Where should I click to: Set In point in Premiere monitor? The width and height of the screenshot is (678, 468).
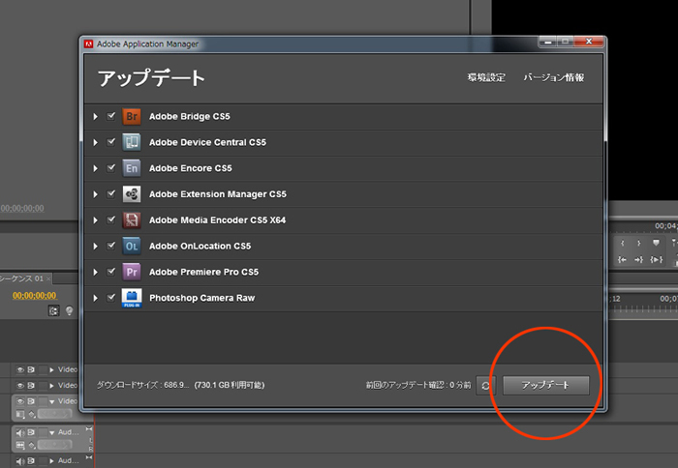(622, 243)
